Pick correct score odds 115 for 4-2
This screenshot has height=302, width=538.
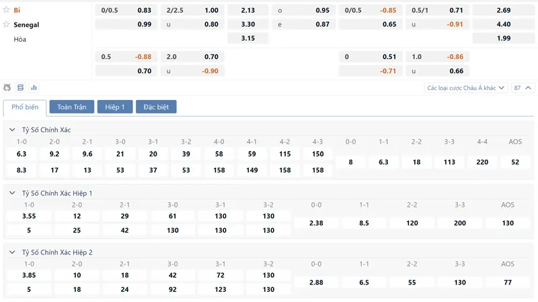[x=284, y=154]
